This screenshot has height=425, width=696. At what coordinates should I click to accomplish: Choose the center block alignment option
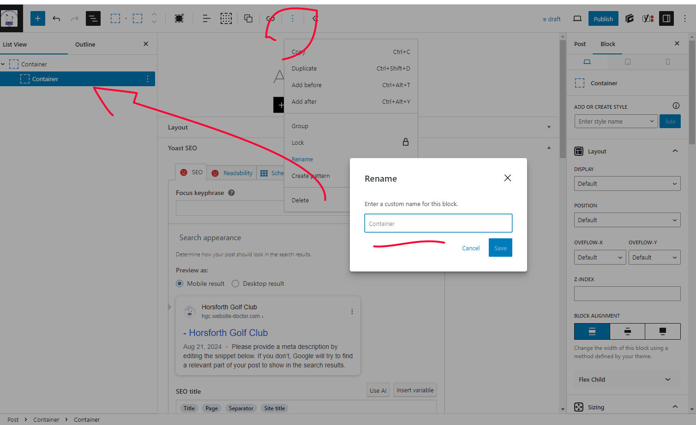[627, 331]
